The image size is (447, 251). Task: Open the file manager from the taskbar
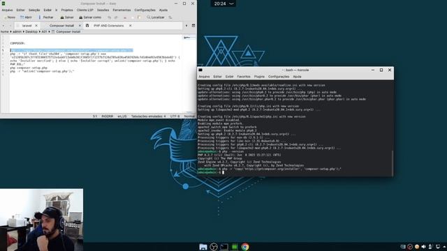tap(203, 247)
